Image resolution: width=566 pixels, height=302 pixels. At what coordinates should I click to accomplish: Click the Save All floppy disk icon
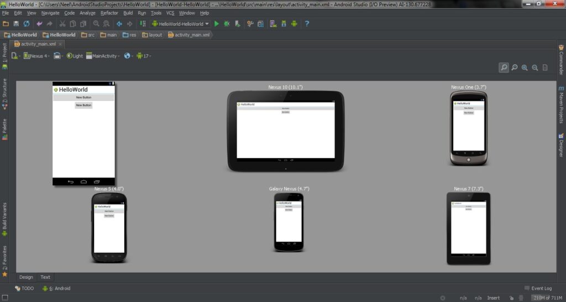16,24
